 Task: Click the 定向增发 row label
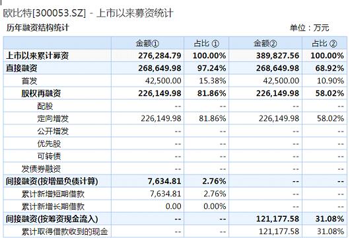coord(53,118)
